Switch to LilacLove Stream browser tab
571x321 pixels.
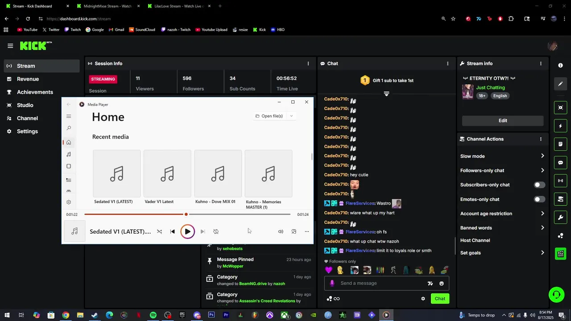(178, 6)
